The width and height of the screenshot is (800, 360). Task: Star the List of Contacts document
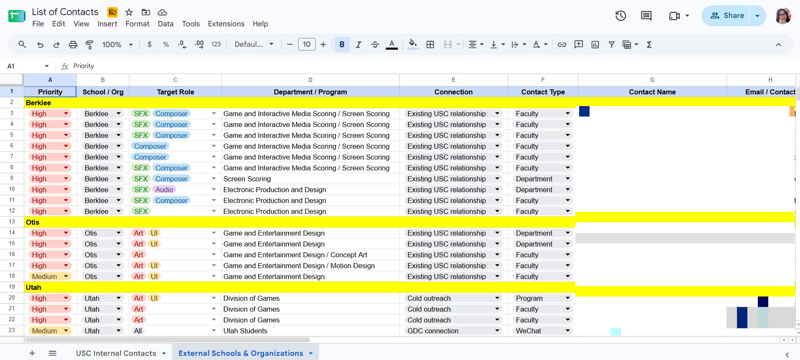pos(129,12)
